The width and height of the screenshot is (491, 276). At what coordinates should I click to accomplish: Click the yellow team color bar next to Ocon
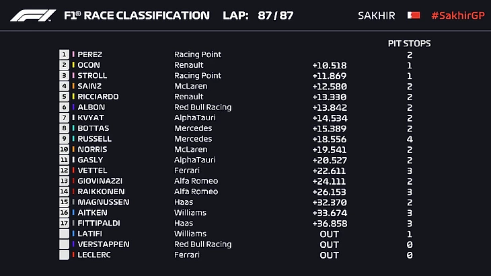coord(74,65)
